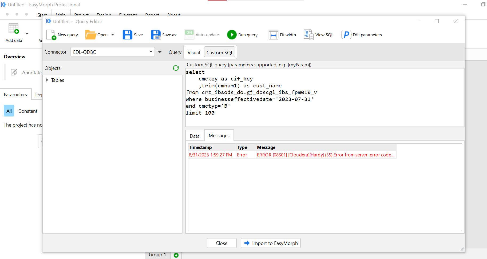Expand the Open dropdown arrow
This screenshot has width=487, height=259.
(113, 35)
